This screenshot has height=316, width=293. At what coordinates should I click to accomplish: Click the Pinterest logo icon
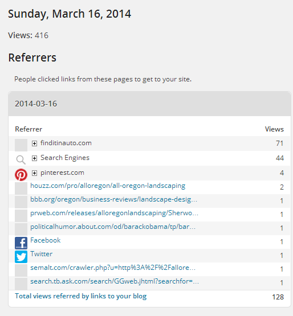[x=21, y=175]
